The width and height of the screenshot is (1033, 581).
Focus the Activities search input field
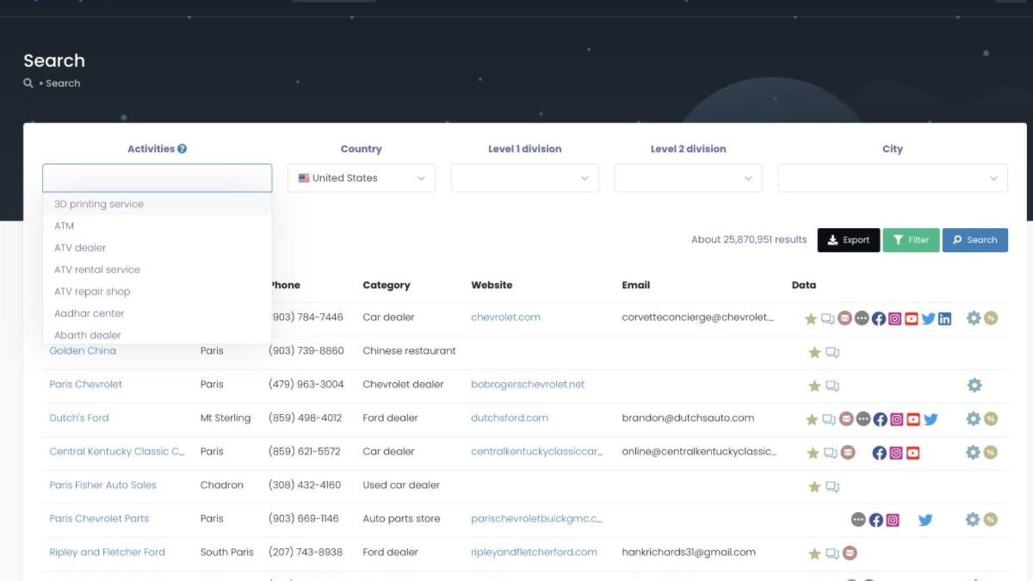click(157, 178)
